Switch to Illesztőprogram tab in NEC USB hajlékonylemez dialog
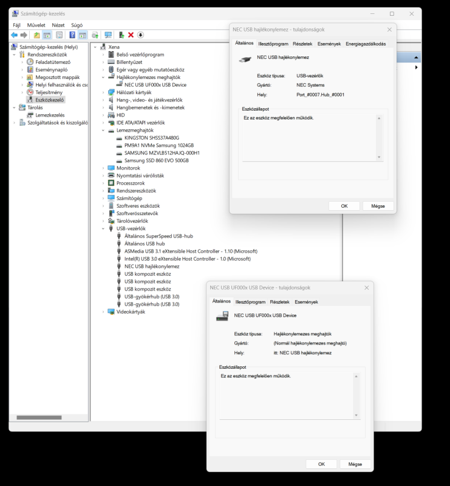This screenshot has height=486, width=450. click(273, 44)
